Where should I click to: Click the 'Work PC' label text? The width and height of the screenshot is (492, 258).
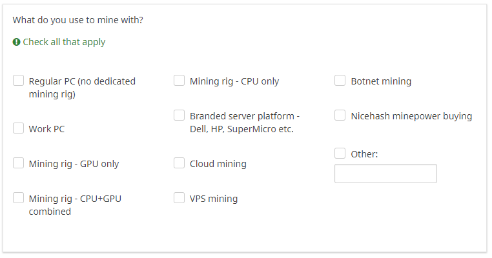coord(46,129)
